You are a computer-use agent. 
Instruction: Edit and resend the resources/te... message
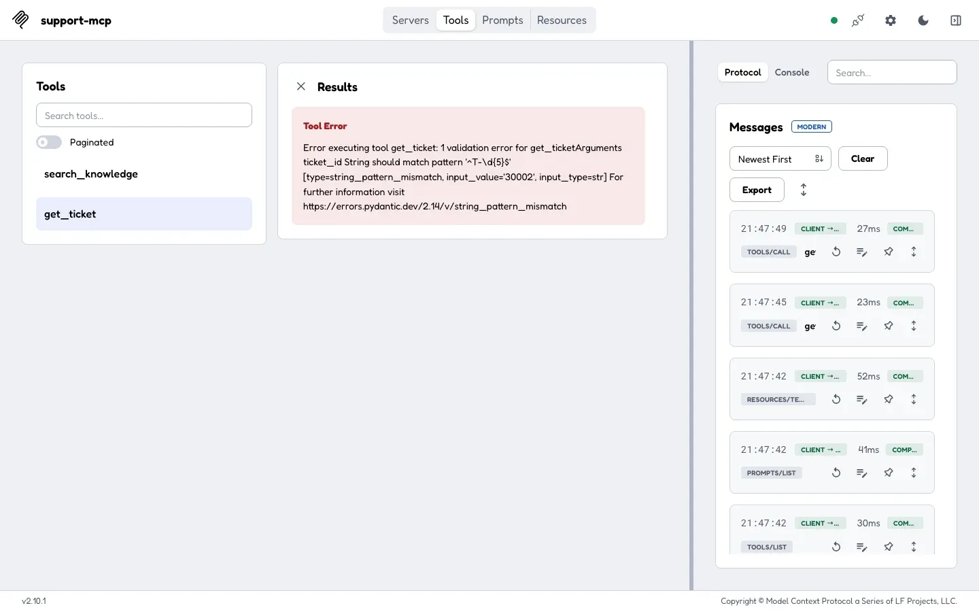coord(862,399)
